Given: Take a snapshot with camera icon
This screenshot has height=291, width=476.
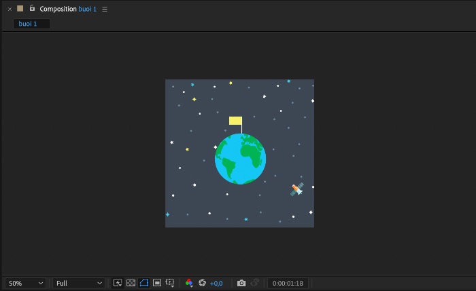Looking at the screenshot, I should click(241, 283).
